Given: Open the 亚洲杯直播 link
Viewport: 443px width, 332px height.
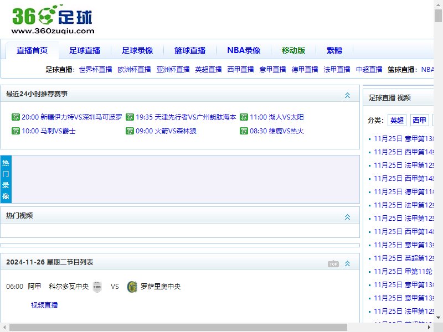Looking at the screenshot, I should (x=173, y=70).
